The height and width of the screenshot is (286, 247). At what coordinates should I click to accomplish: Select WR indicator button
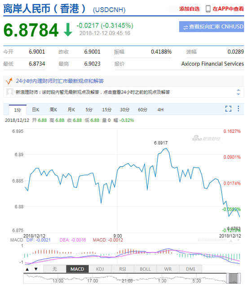168,269
